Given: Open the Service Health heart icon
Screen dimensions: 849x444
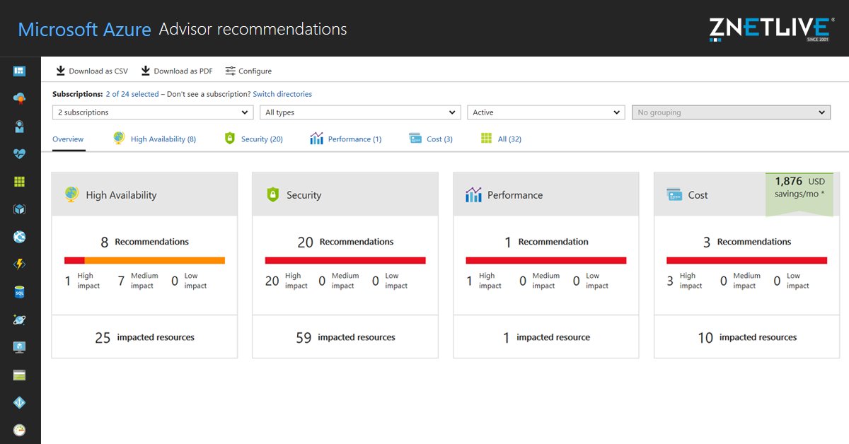Looking at the screenshot, I should click(x=19, y=154).
